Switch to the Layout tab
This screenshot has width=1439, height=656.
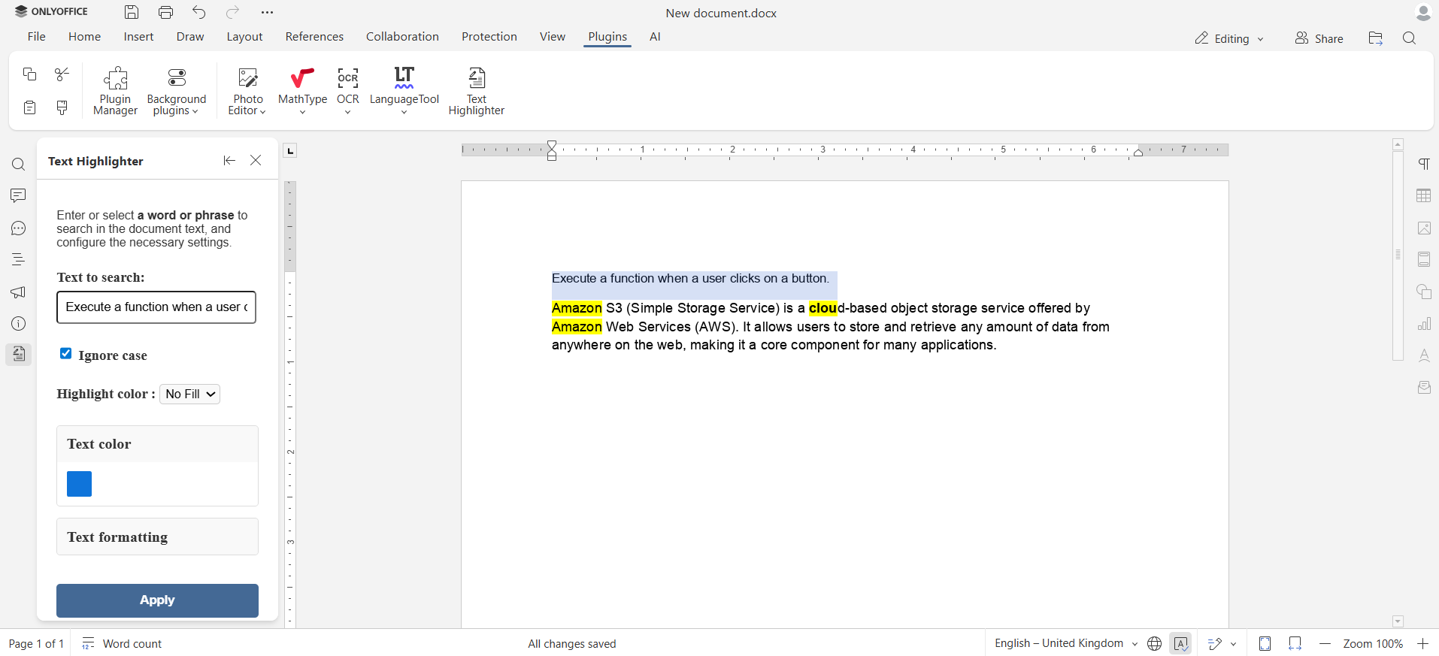pos(244,37)
